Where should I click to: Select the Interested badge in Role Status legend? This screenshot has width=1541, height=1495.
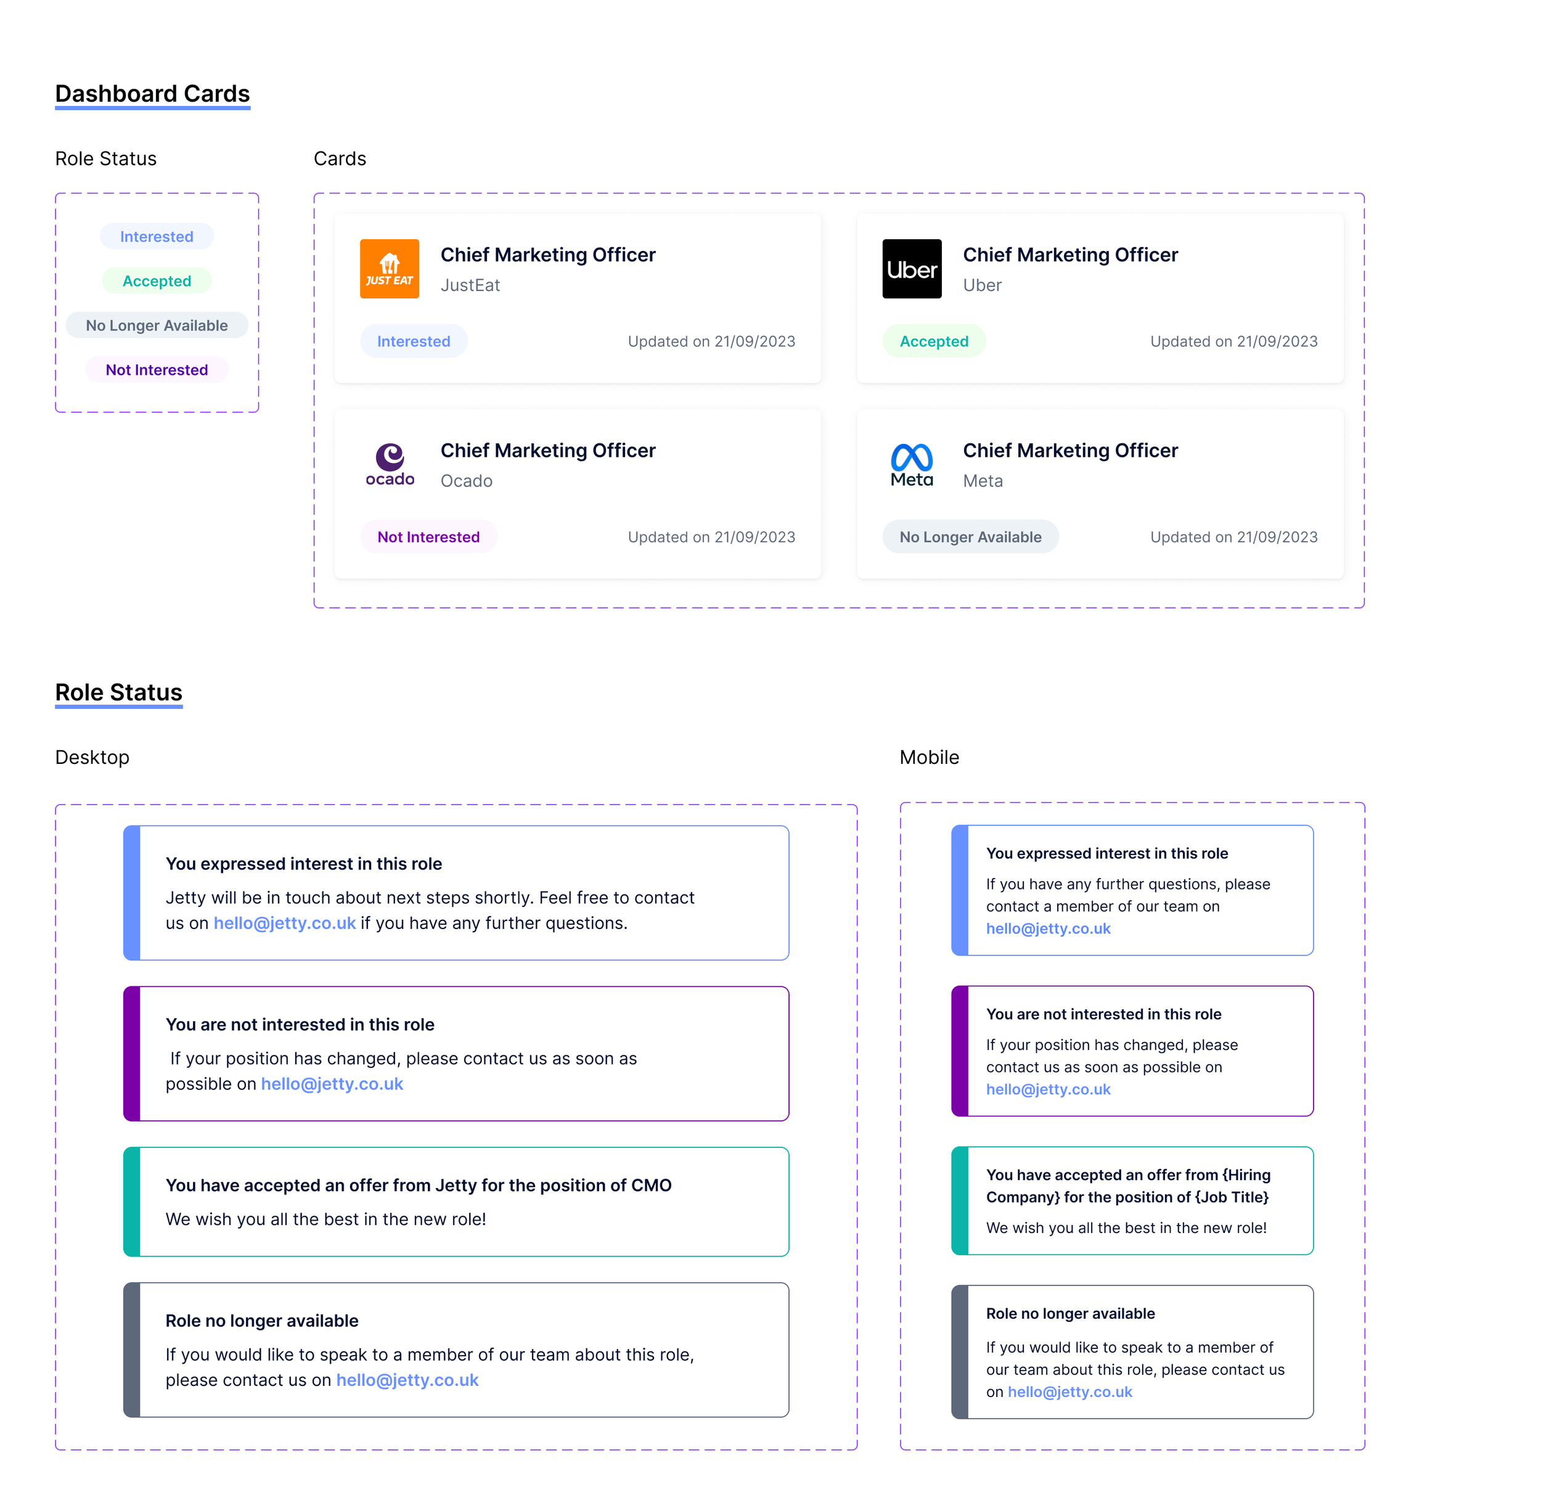(x=157, y=237)
